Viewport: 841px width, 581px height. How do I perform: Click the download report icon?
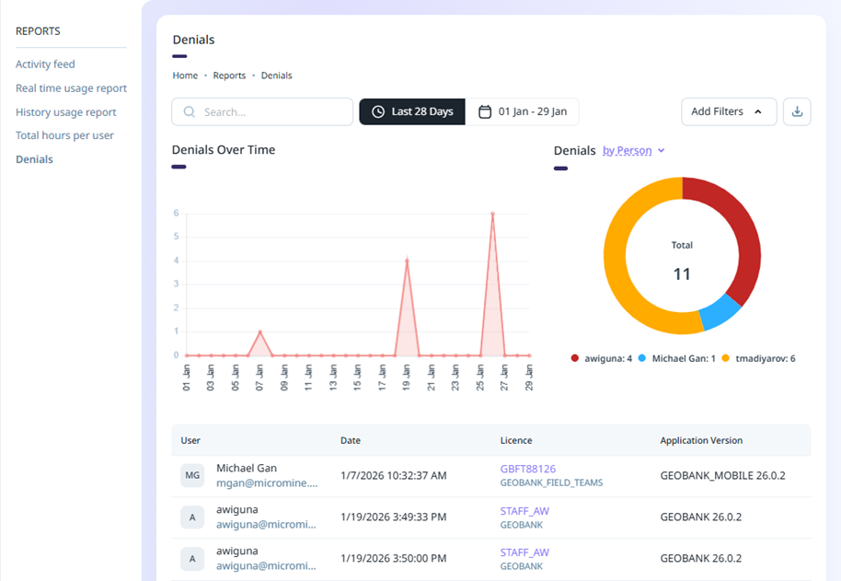[x=797, y=111]
